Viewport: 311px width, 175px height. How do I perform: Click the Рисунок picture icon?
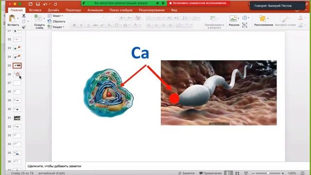(233, 18)
